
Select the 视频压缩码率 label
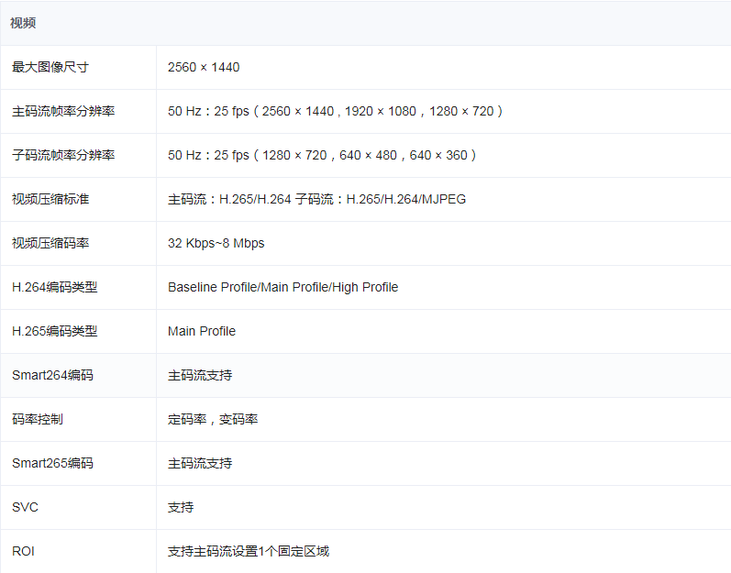(50, 243)
